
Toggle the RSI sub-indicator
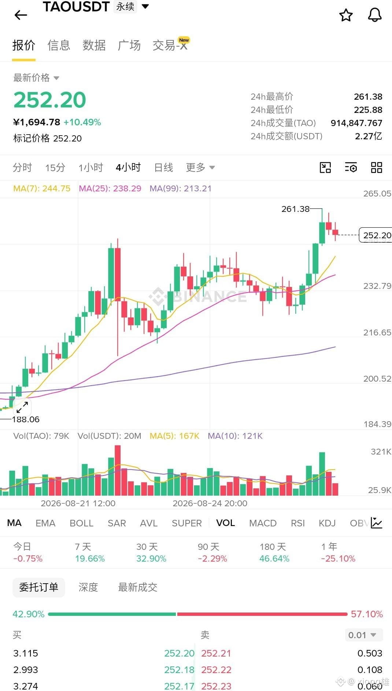tap(298, 523)
